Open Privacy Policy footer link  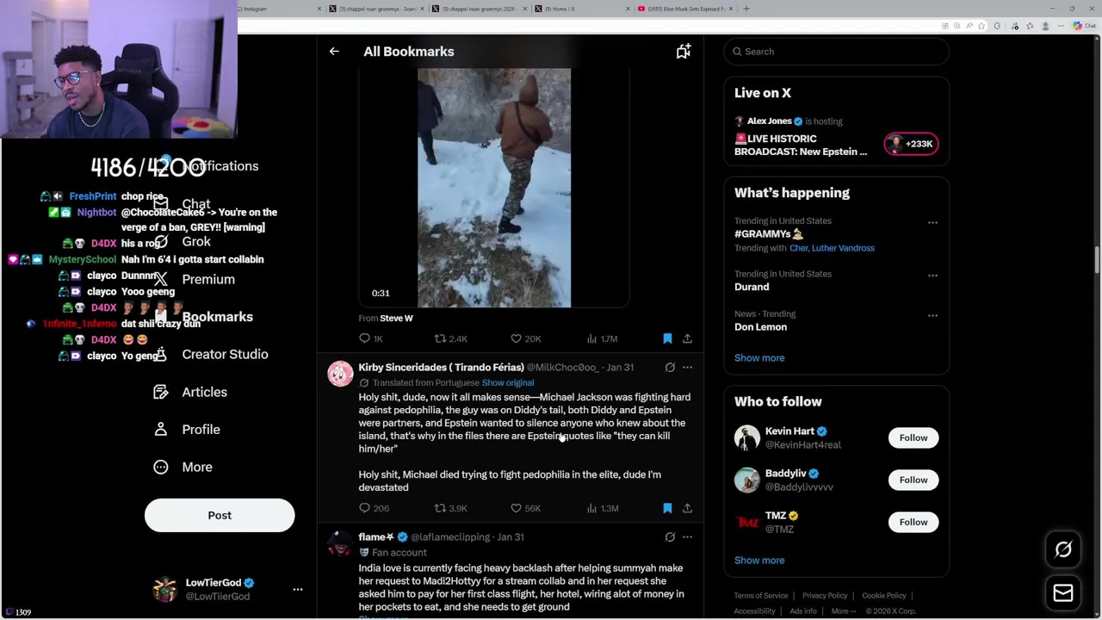825,596
